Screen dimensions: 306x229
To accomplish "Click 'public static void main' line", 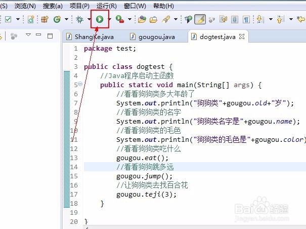I will [x=181, y=85].
